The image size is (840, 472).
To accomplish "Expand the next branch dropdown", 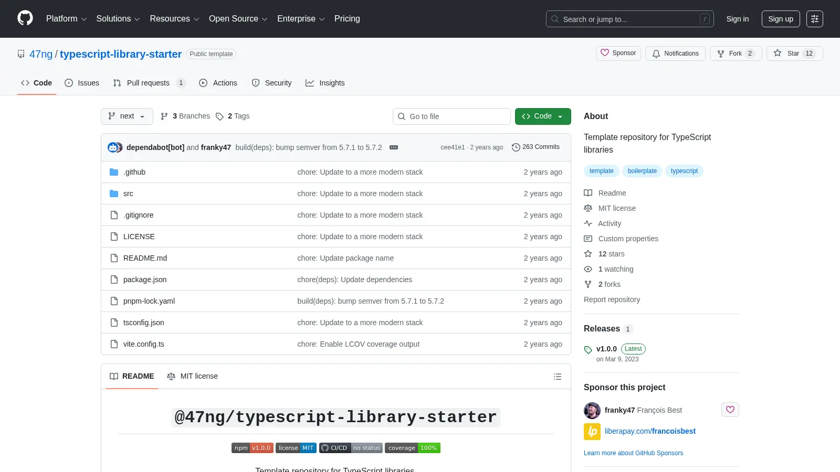I will pyautogui.click(x=127, y=116).
